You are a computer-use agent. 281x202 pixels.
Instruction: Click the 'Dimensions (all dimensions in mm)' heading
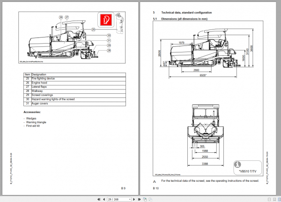click(x=184, y=19)
